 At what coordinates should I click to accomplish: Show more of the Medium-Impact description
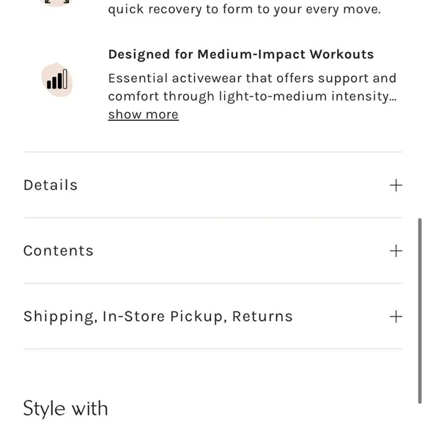click(x=143, y=114)
